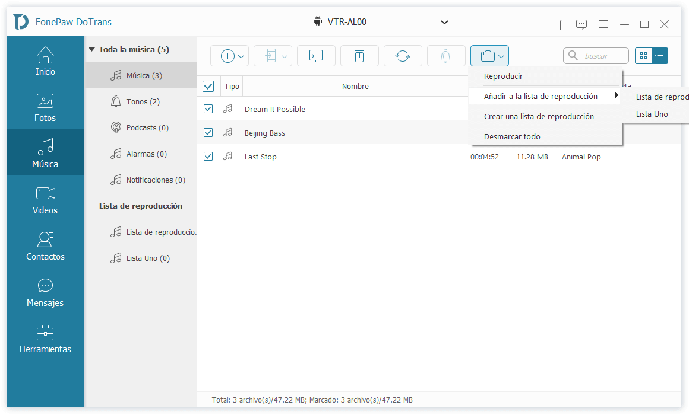
Task: Click the refresh sync icon
Action: (x=402, y=56)
